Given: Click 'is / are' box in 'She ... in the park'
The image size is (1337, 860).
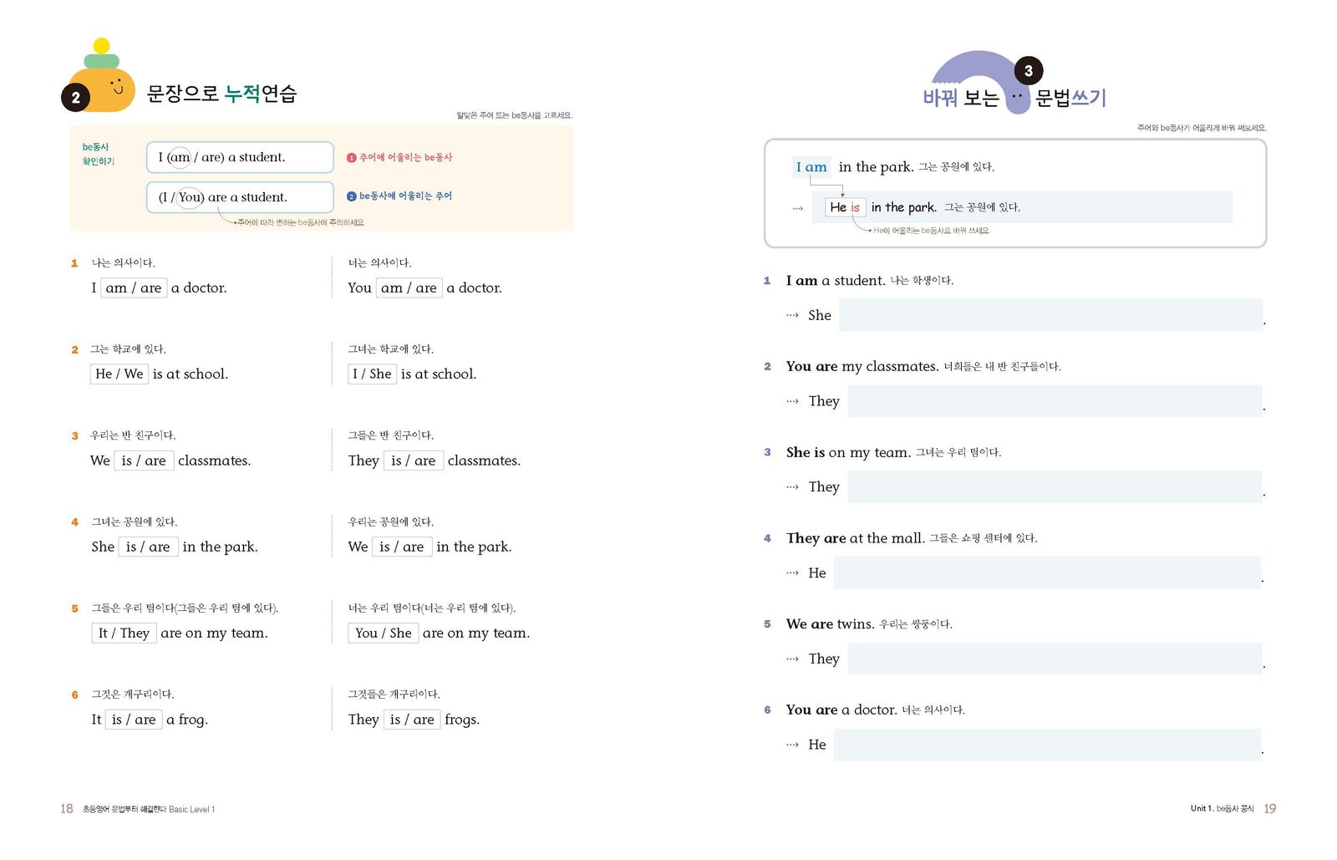Looking at the screenshot, I should tap(148, 547).
